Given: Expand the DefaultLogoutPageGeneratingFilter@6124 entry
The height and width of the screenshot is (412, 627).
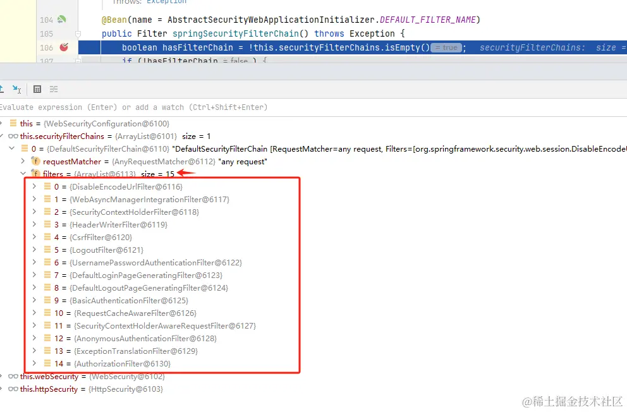Looking at the screenshot, I should (34, 288).
